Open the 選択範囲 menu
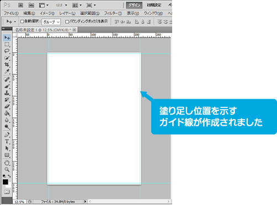 click(89, 13)
